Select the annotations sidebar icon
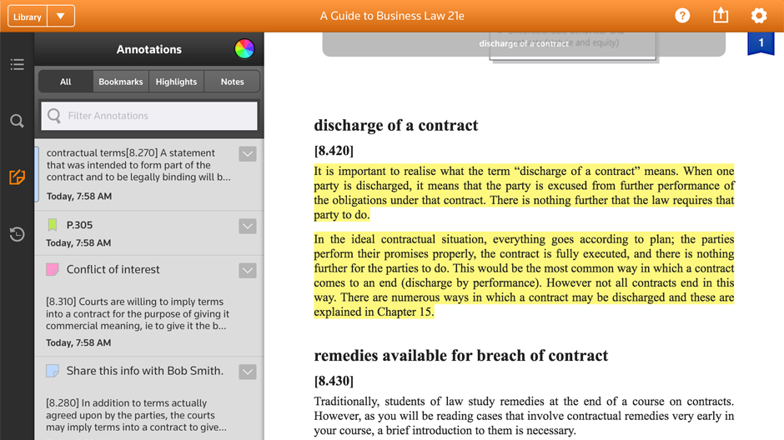784x440 pixels. point(17,177)
